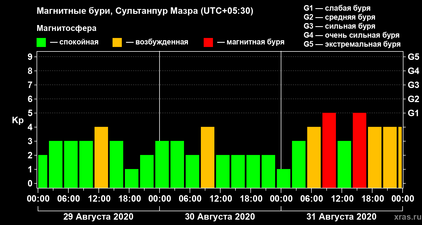This screenshot has height=225, width=422.
Task: Click the green bar between the two red bars
Action: point(344,165)
